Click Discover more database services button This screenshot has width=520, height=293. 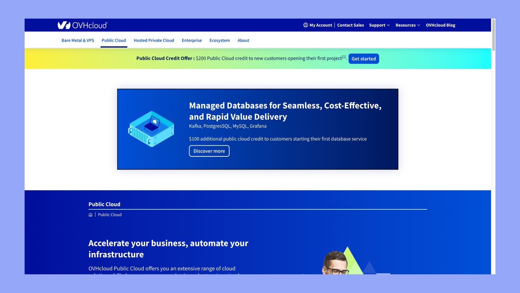(x=209, y=151)
